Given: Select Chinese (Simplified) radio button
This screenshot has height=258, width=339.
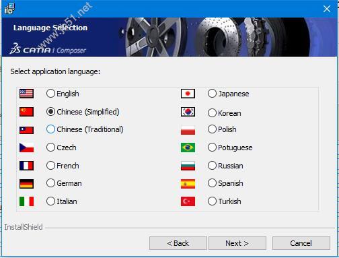Looking at the screenshot, I should point(50,112).
